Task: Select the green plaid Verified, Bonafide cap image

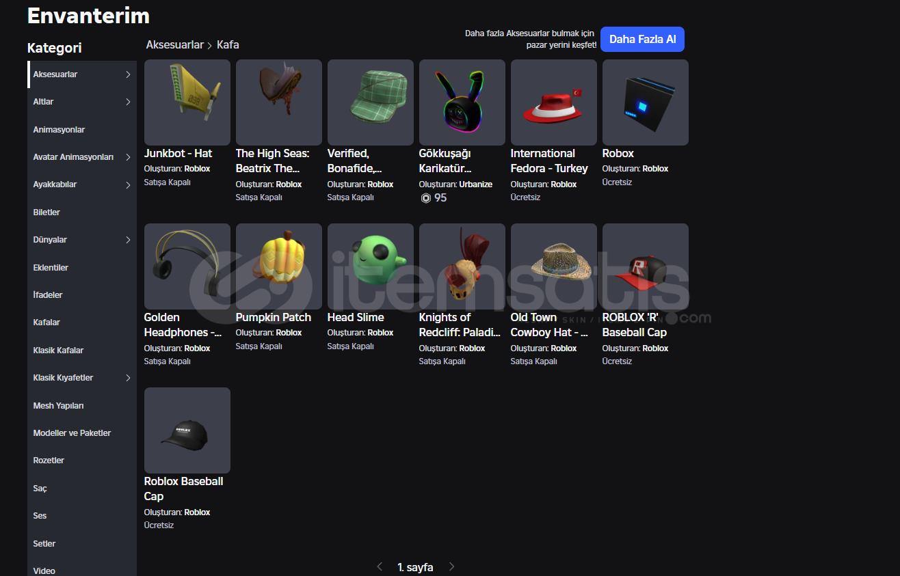Action: pos(371,102)
